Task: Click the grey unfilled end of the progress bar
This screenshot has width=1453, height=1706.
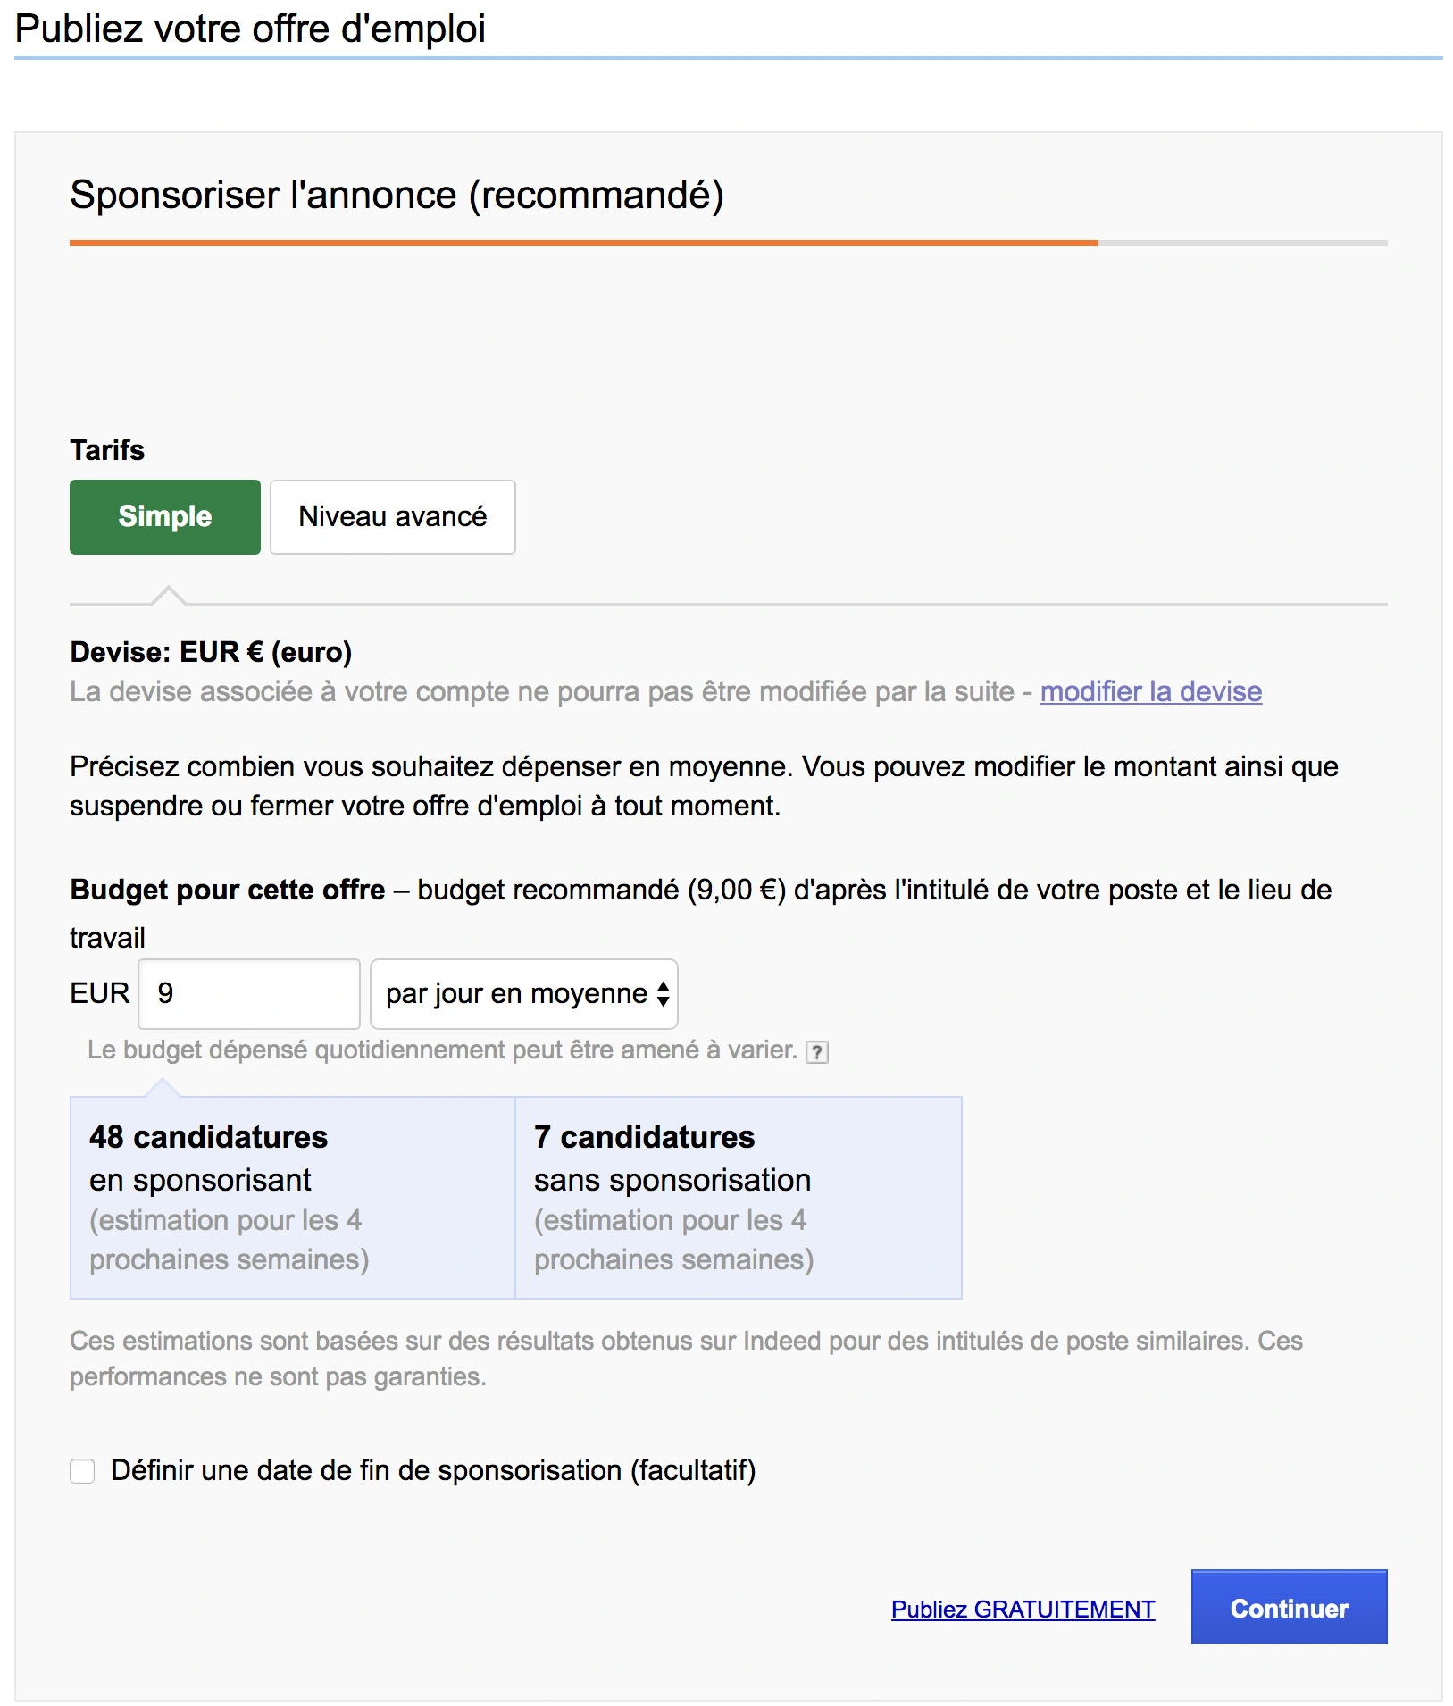Action: tap(1243, 242)
